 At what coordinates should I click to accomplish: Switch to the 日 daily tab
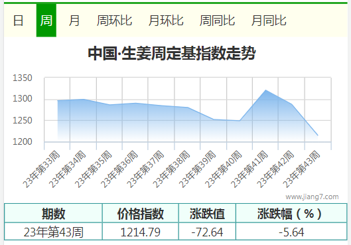[x=19, y=21]
